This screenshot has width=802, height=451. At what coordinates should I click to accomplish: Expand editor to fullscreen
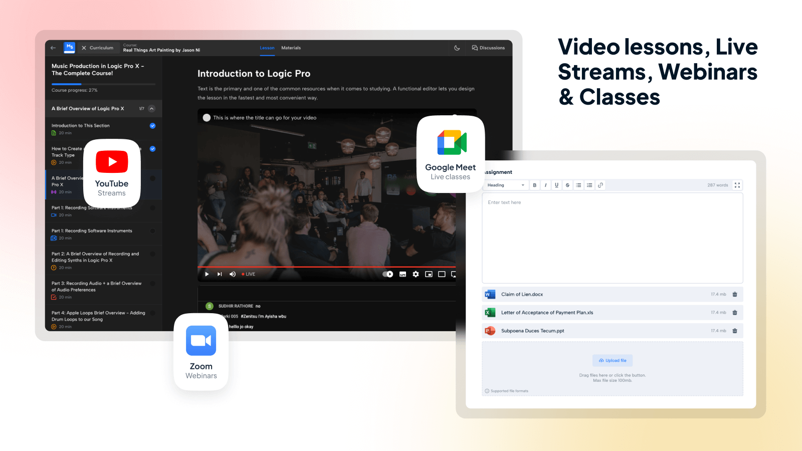point(737,185)
